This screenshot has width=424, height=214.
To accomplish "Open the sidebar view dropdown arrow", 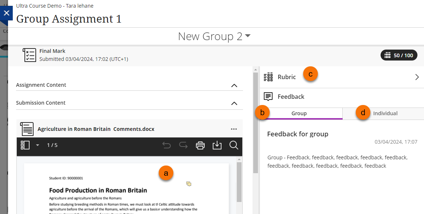I will pyautogui.click(x=37, y=145).
